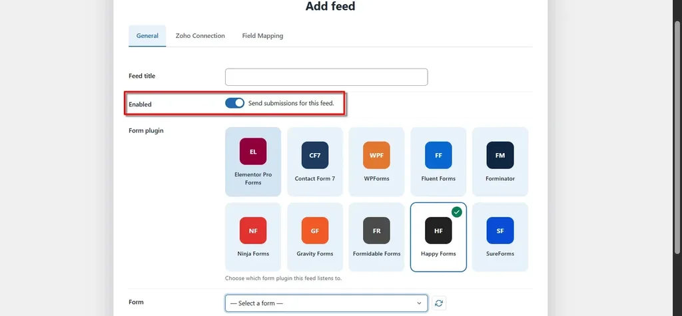Toggle the Enabled switch for this feed
This screenshot has width=682, height=316.
(235, 103)
